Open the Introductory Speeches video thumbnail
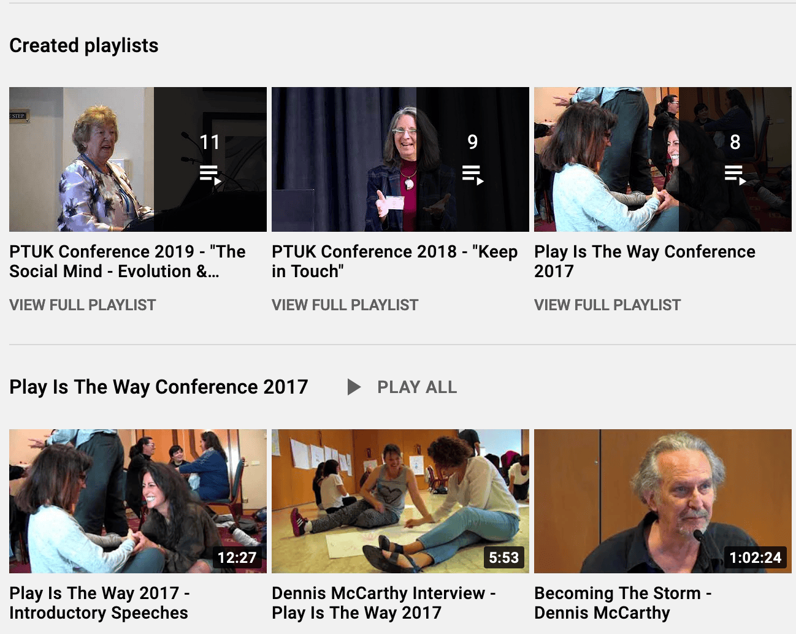The image size is (796, 634). (x=138, y=501)
